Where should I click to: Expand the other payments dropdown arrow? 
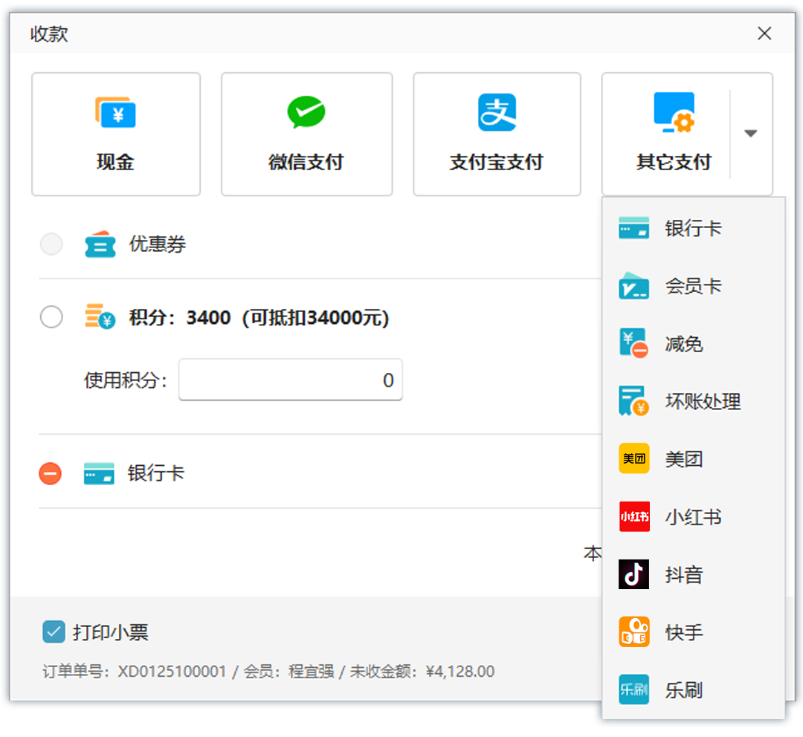[x=751, y=134]
